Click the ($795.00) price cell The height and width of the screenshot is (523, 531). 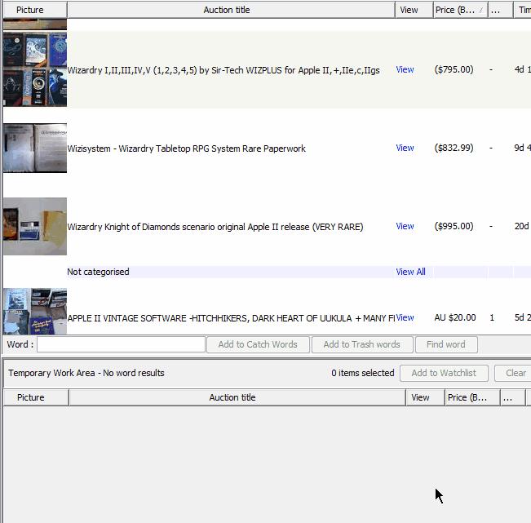(x=454, y=69)
